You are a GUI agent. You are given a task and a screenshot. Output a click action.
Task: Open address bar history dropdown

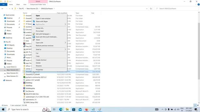(147, 9)
